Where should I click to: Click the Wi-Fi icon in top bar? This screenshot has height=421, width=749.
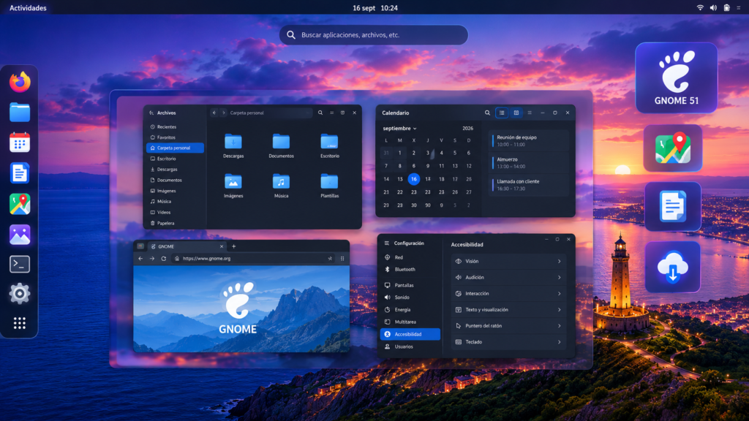point(700,7)
